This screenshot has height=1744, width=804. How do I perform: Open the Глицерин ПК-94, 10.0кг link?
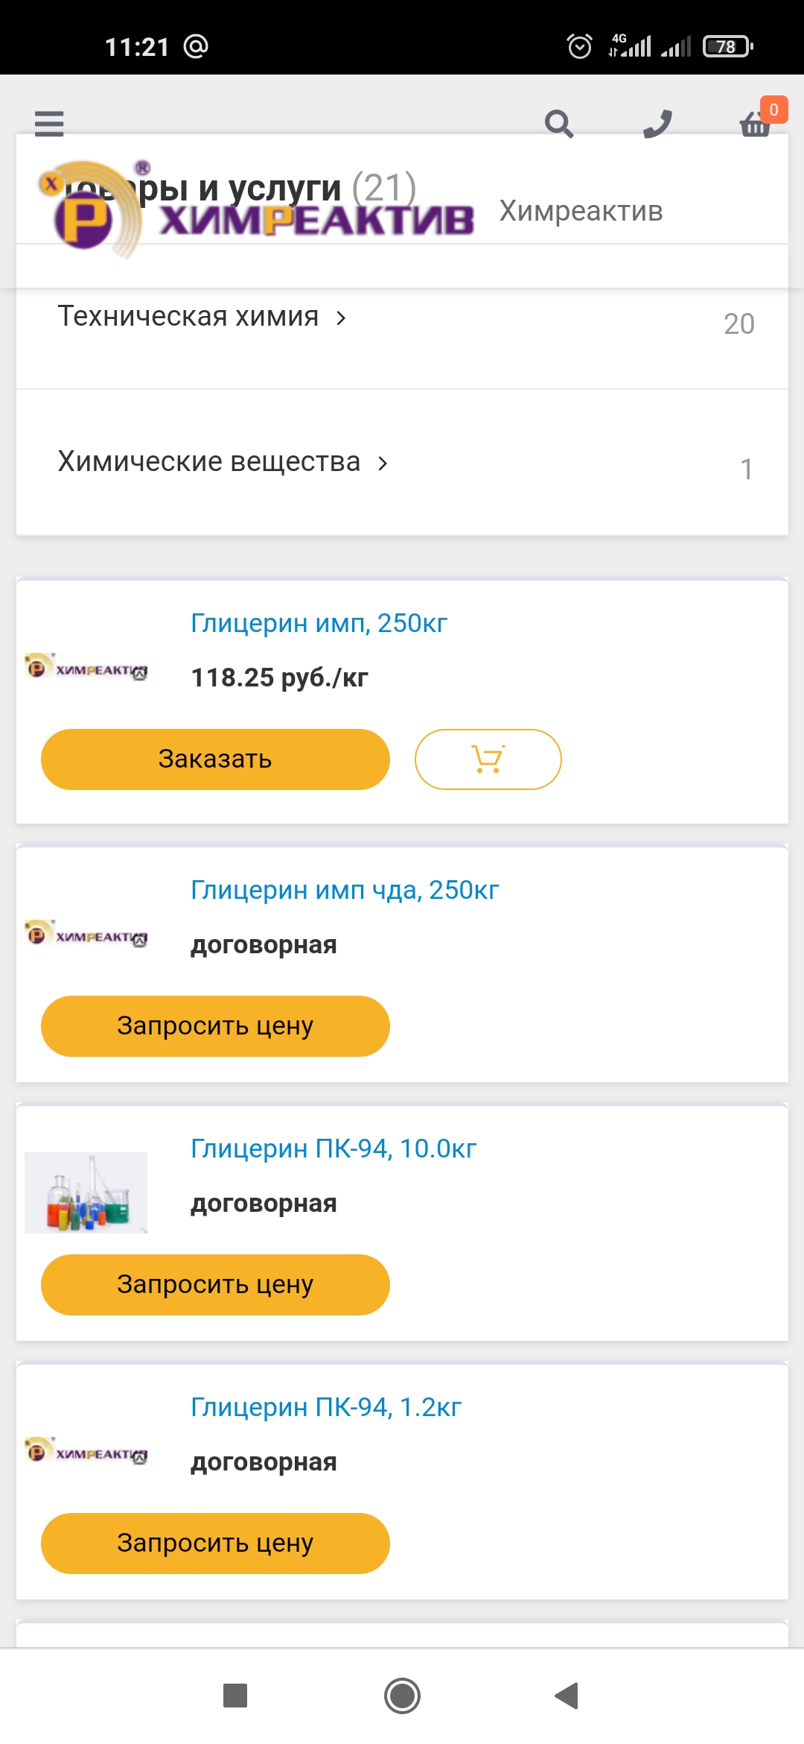(334, 1149)
